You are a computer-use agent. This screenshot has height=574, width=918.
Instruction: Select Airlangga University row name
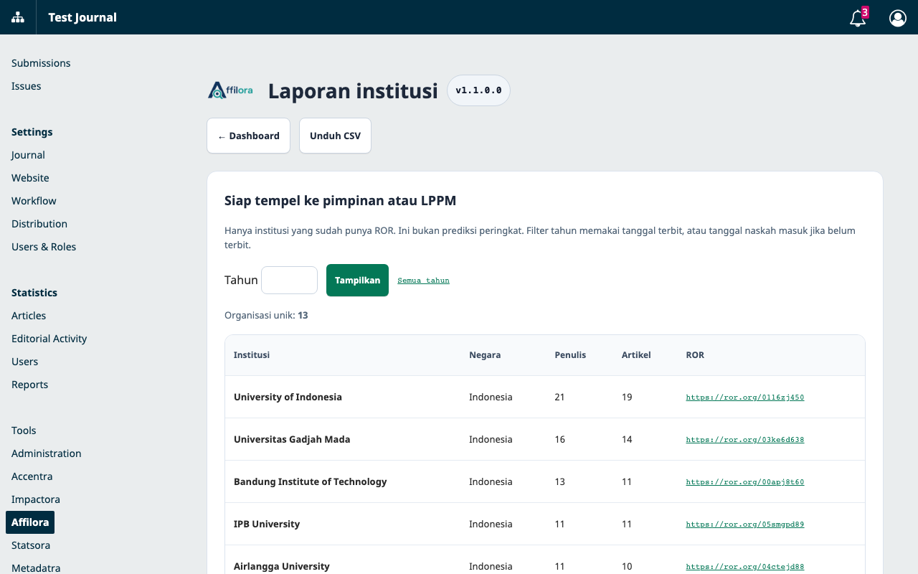tap(282, 566)
